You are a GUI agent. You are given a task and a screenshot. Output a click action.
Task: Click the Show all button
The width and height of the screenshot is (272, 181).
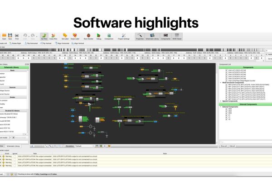click(223, 146)
